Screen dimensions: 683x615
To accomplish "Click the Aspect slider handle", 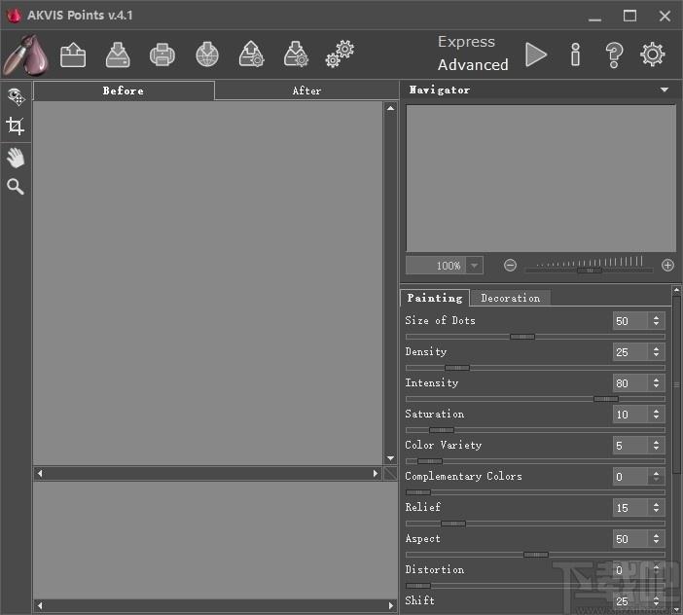I will tap(536, 555).
